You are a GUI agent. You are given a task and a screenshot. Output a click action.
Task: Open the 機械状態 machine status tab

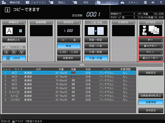[x=12, y=2]
